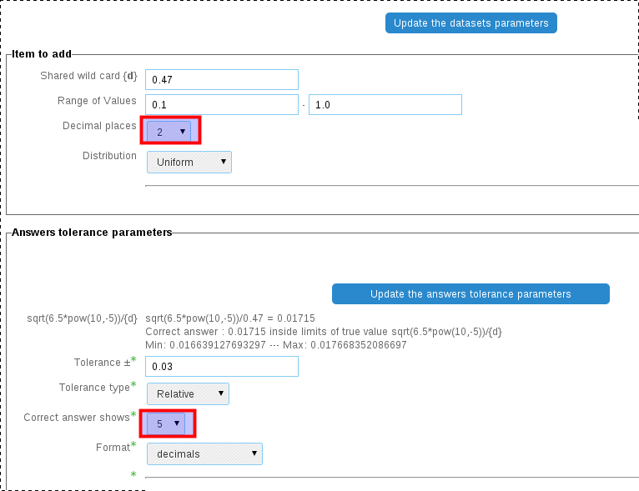Click the range maximum field containing 1.0
639x491 pixels.
[385, 105]
